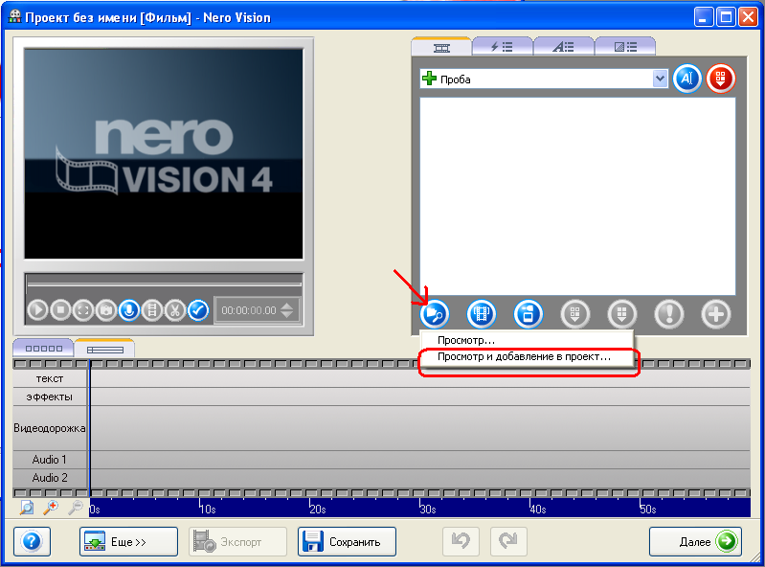The image size is (765, 567).
Task: Minimize the Nero Vision window
Action: [x=703, y=17]
